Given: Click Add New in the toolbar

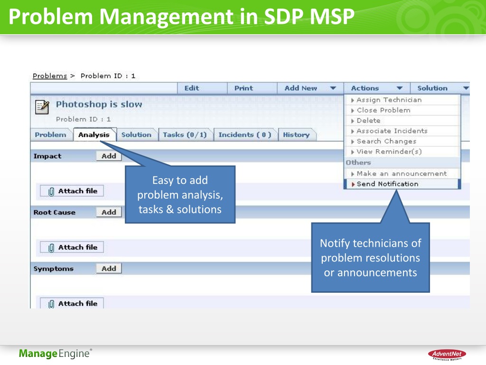Looking at the screenshot, I should 300,88.
